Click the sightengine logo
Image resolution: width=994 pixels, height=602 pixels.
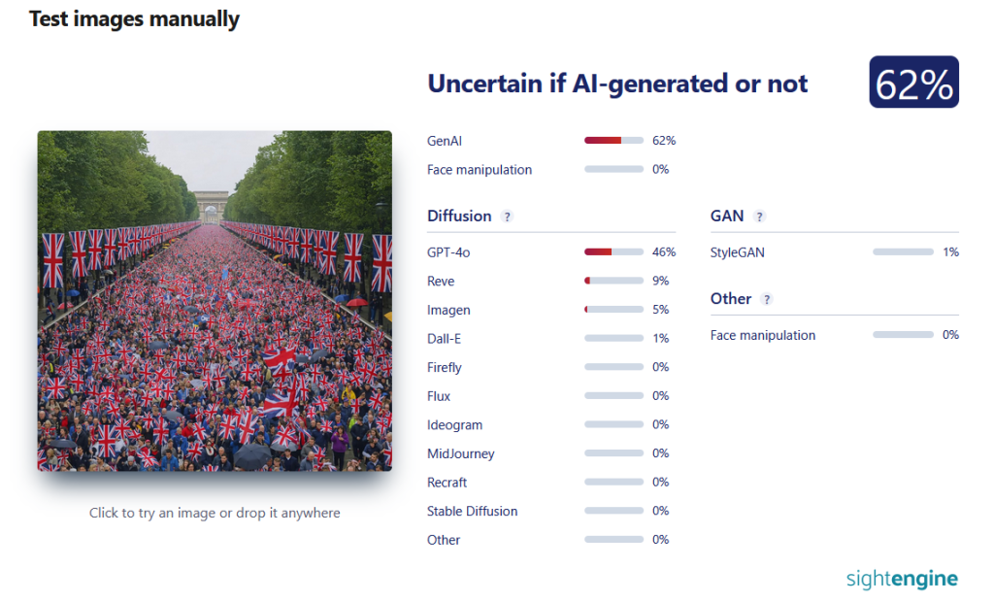901,580
